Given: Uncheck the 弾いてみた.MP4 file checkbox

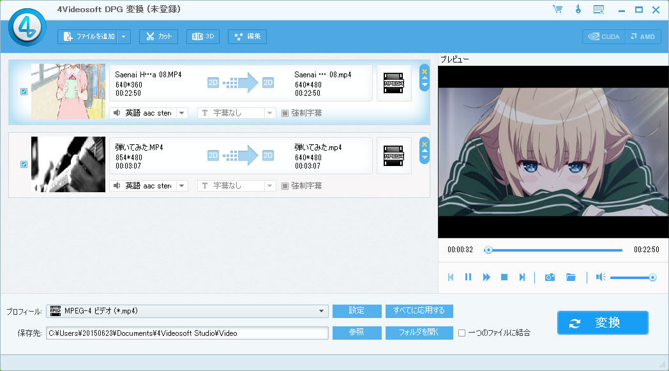Looking at the screenshot, I should click(24, 164).
